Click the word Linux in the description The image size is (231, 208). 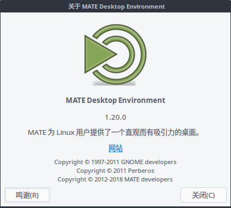pyautogui.click(x=66, y=133)
